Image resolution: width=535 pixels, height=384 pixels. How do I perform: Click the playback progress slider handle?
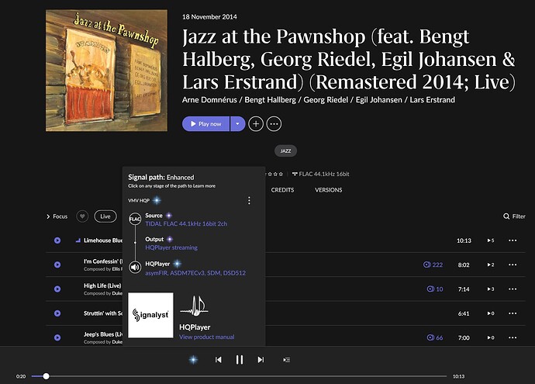coord(46,376)
